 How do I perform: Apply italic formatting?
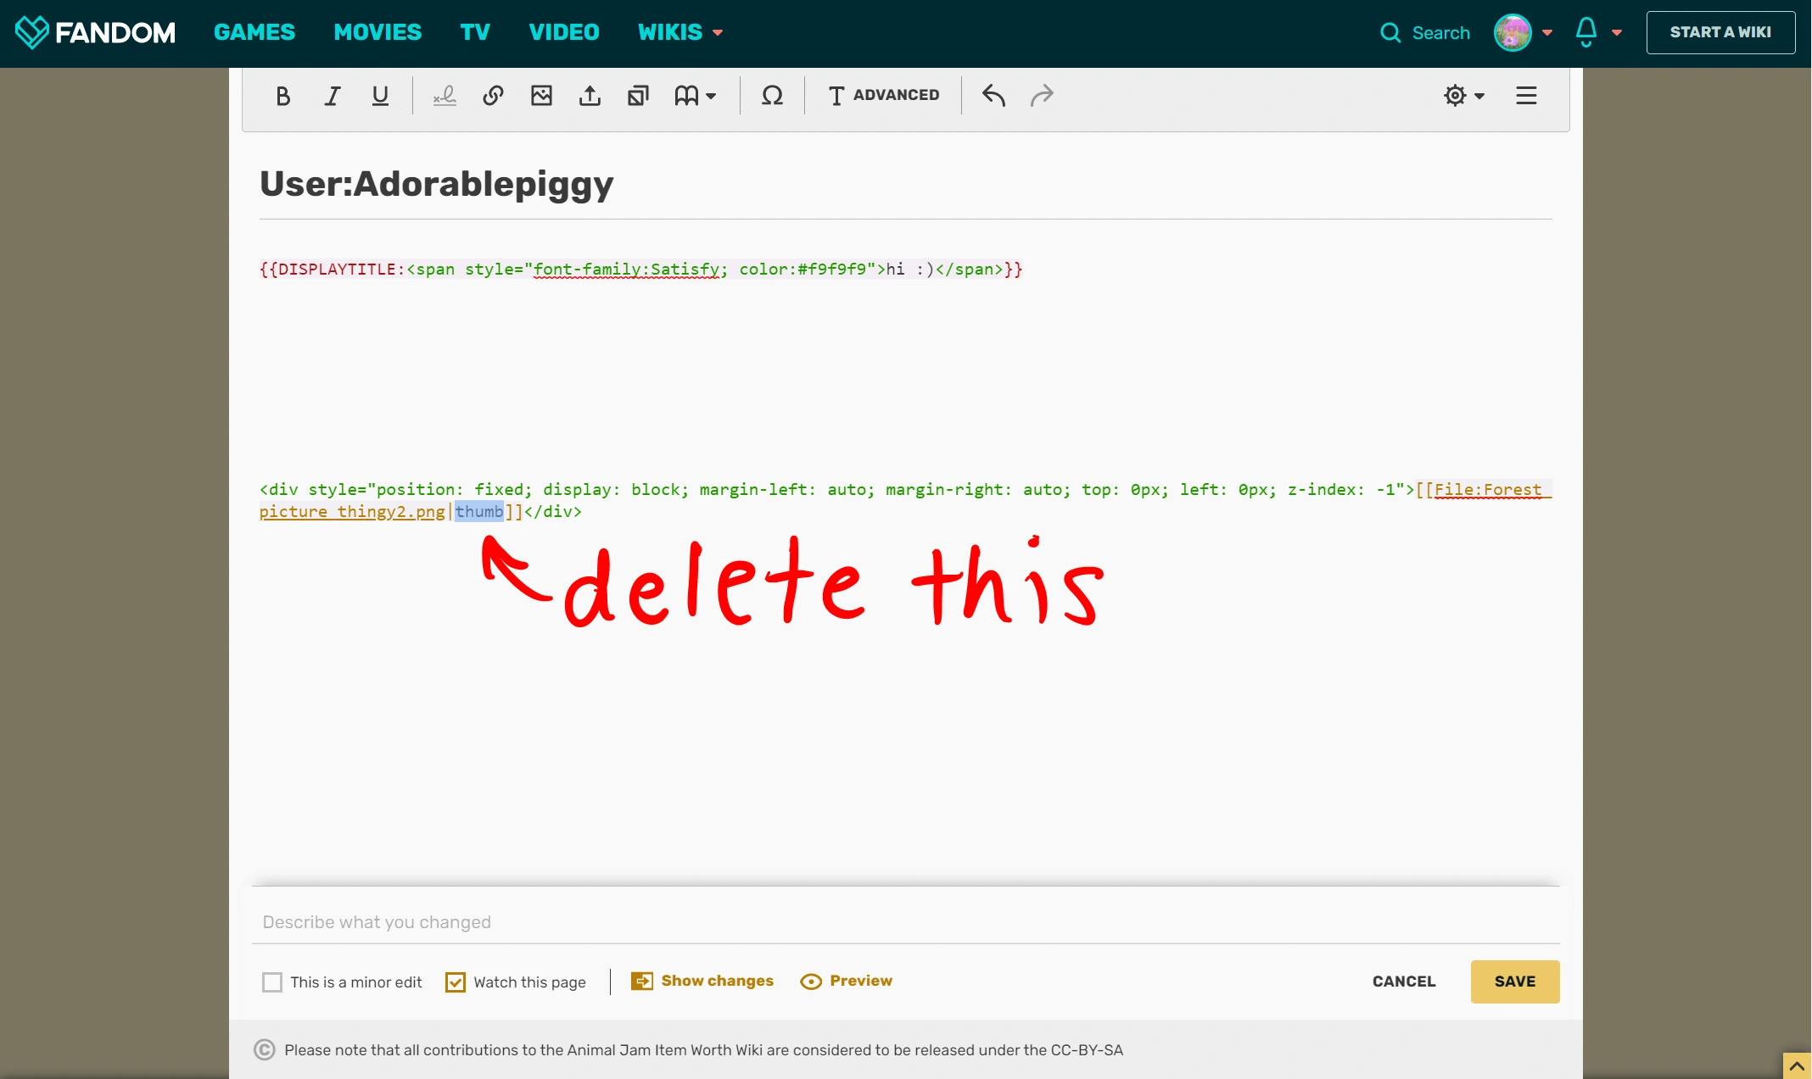(x=333, y=96)
